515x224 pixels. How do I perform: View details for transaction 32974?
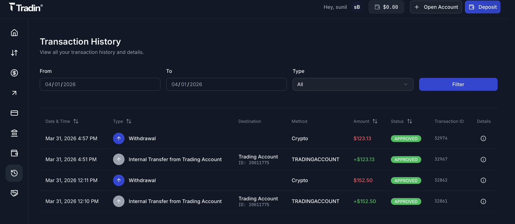point(483,138)
